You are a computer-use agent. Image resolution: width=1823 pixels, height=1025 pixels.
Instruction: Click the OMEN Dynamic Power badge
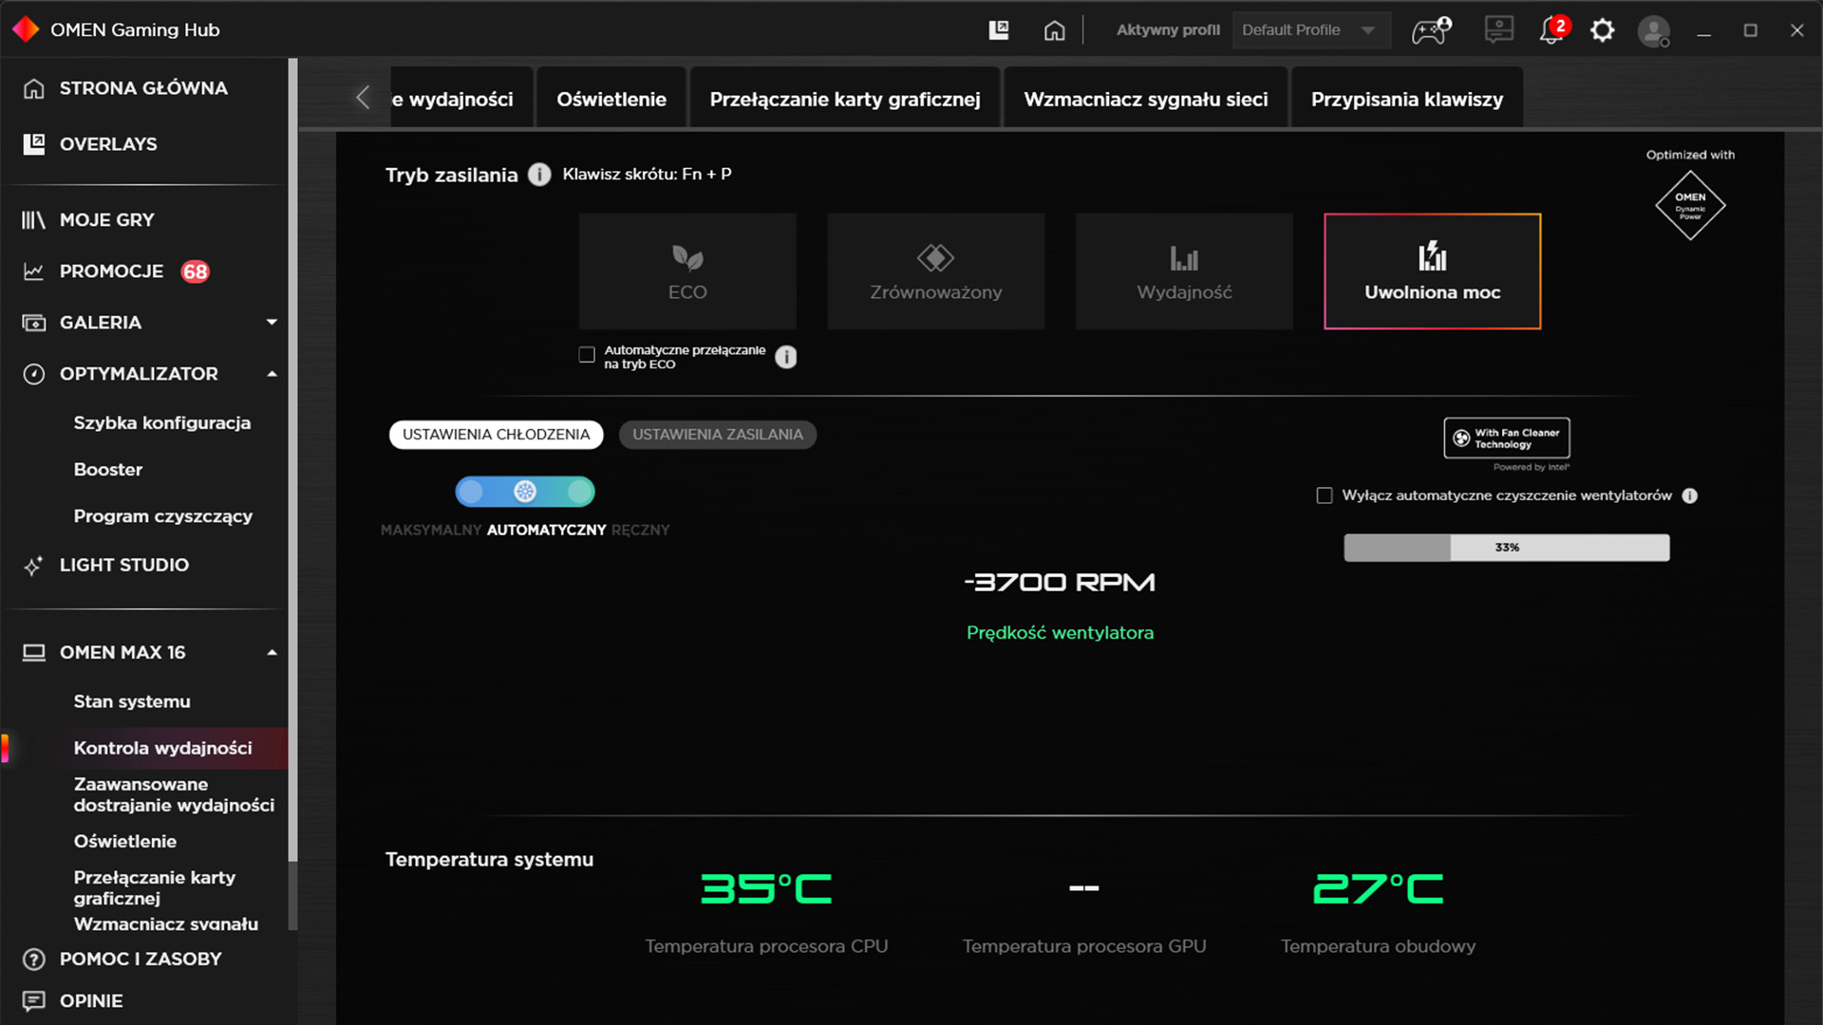[x=1690, y=205]
